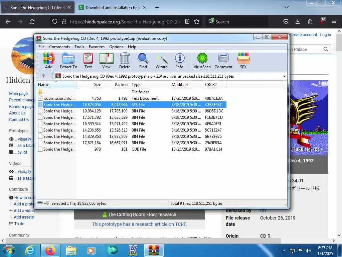Click the volume speaker tray icon

click(308, 251)
